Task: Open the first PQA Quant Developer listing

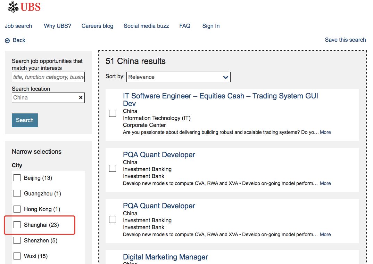Action: pos(159,155)
